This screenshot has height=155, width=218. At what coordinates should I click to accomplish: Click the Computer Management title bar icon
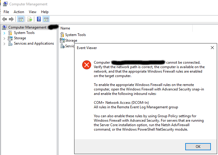coord(5,4)
